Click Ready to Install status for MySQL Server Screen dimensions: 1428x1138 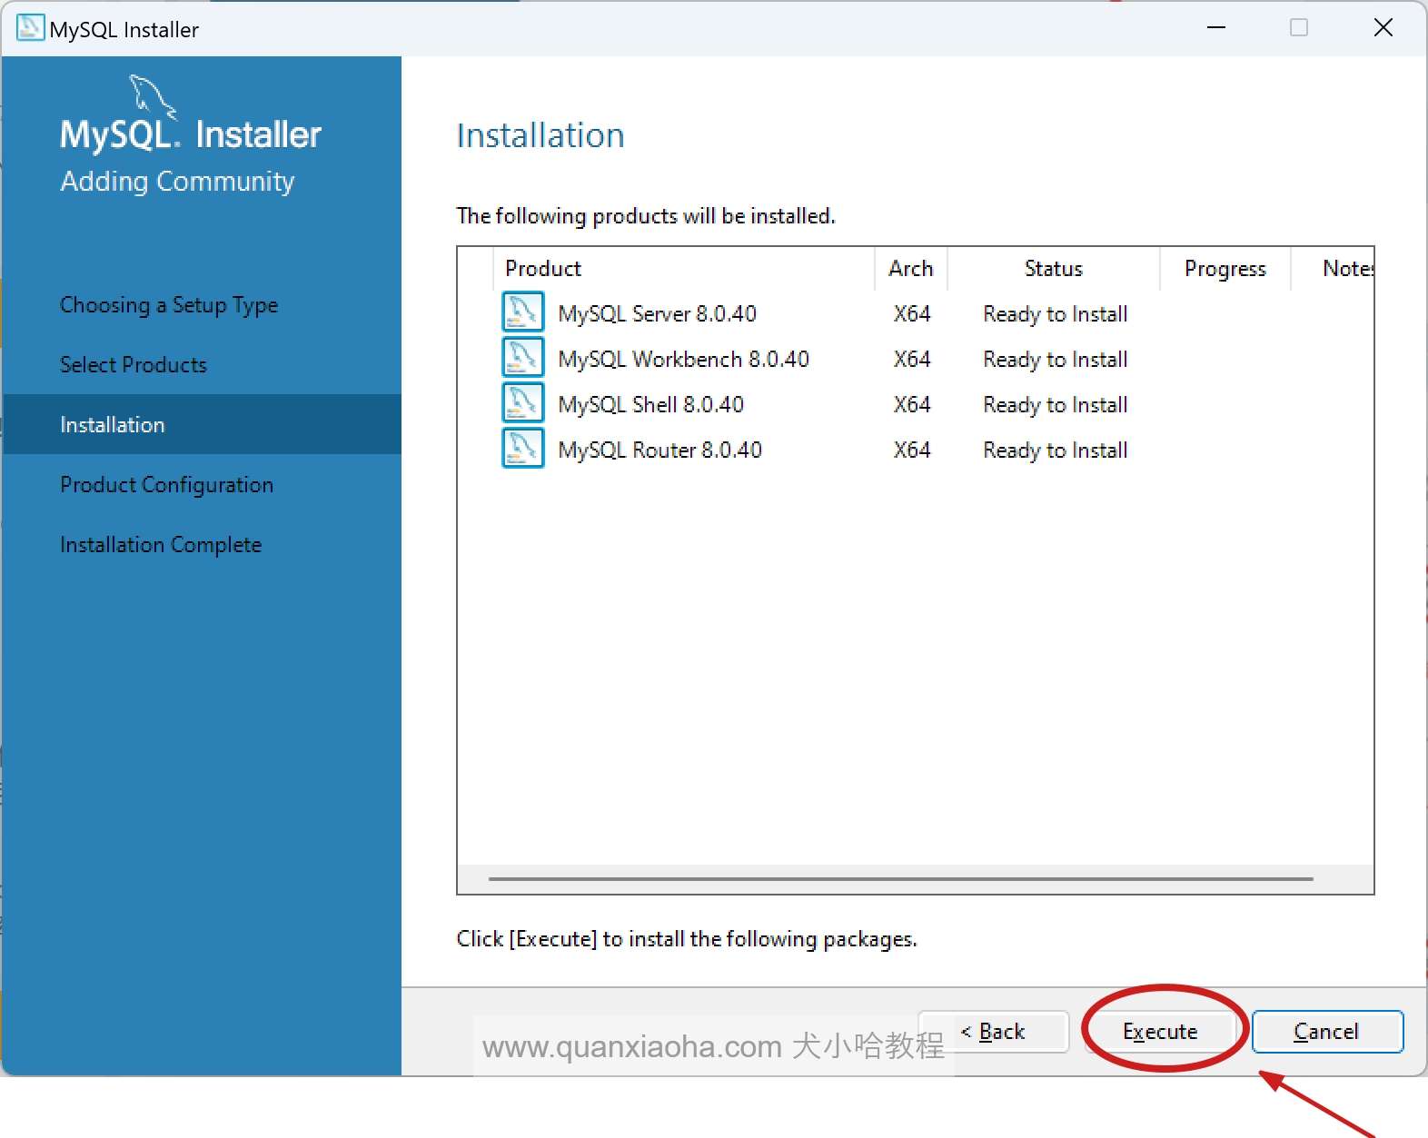click(x=1056, y=314)
